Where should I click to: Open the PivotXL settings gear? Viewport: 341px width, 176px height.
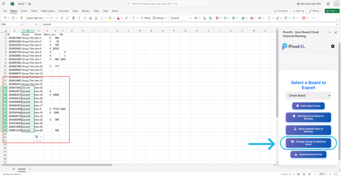click(x=333, y=46)
